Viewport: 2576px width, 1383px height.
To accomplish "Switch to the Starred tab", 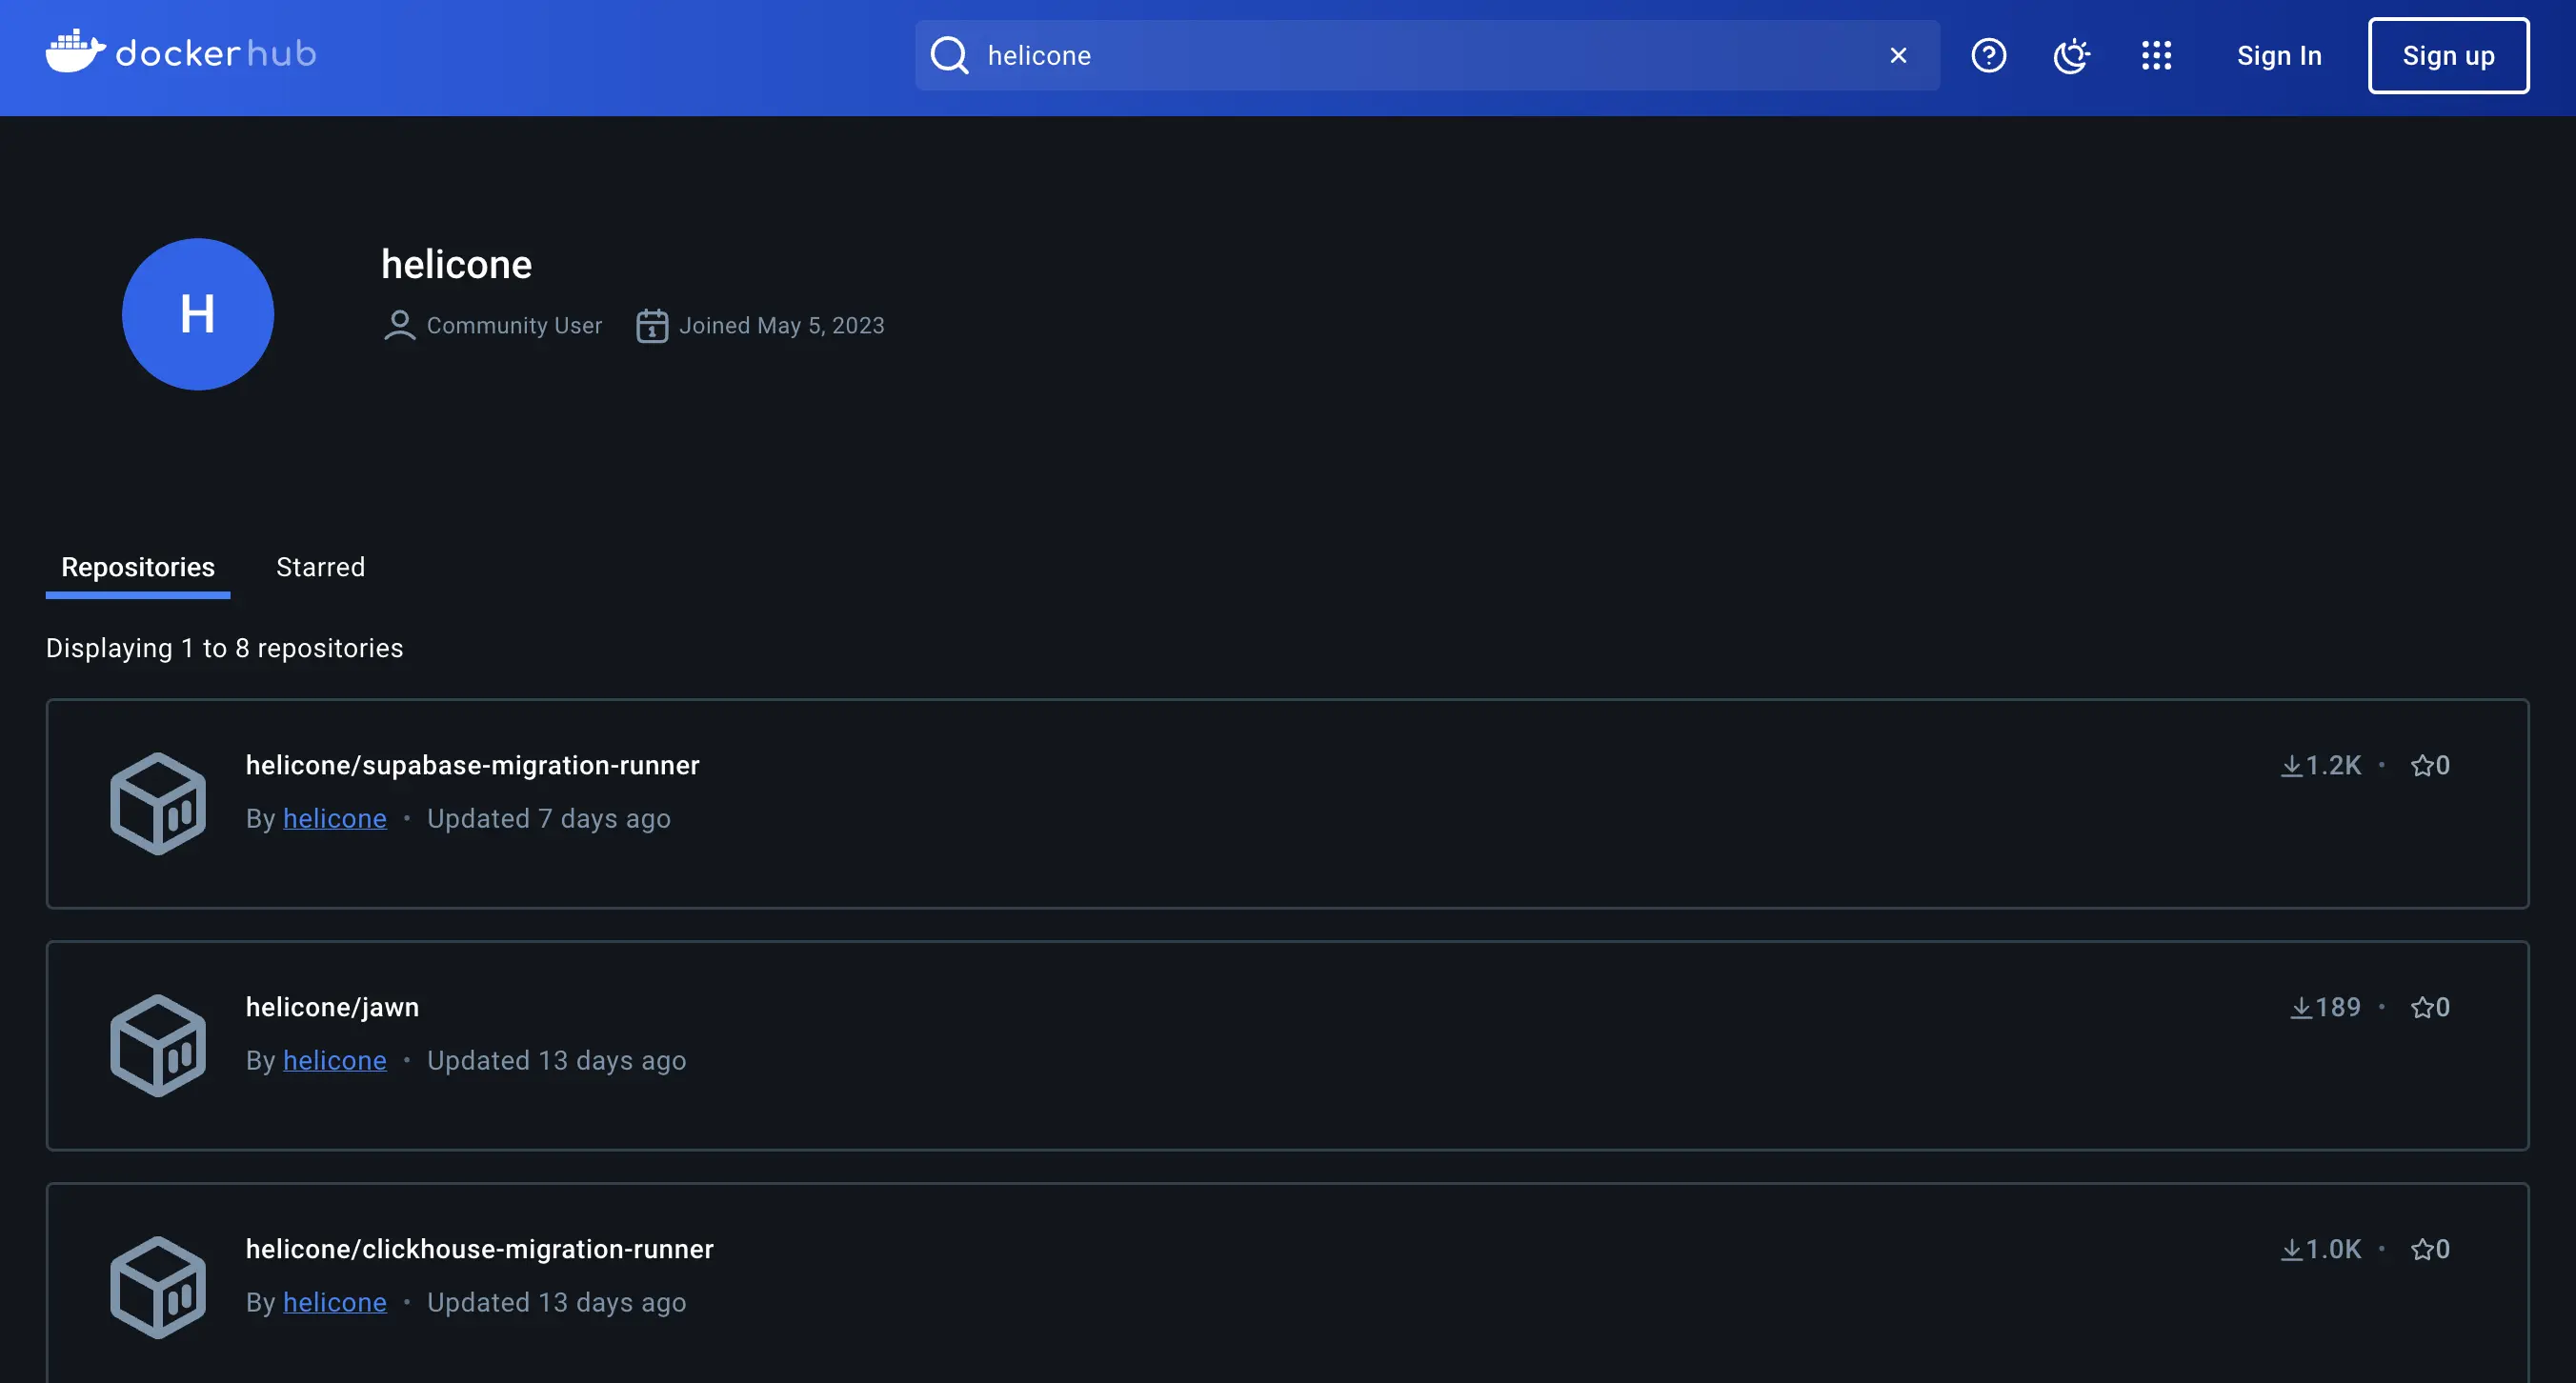I will [320, 567].
